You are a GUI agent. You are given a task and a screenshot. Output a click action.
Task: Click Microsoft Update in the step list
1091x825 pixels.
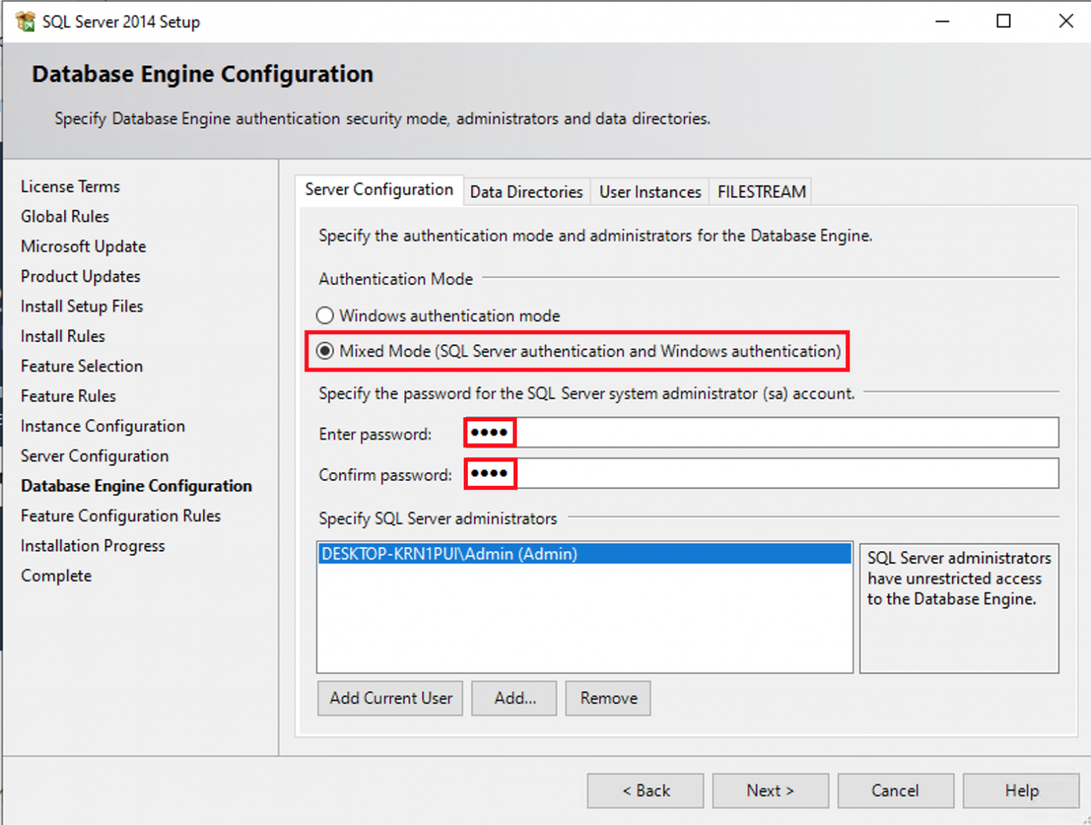pyautogui.click(x=83, y=246)
